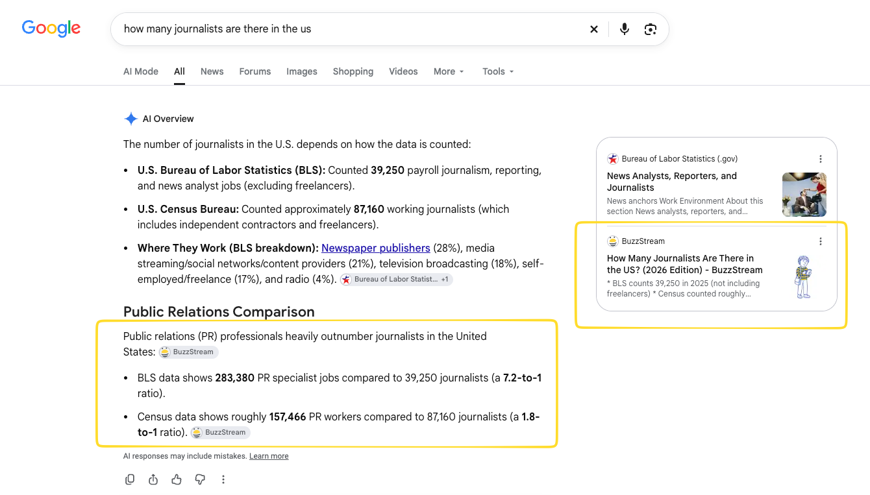
Task: Click the Bureau of Labor Statistics source favicon
Action: (x=612, y=159)
